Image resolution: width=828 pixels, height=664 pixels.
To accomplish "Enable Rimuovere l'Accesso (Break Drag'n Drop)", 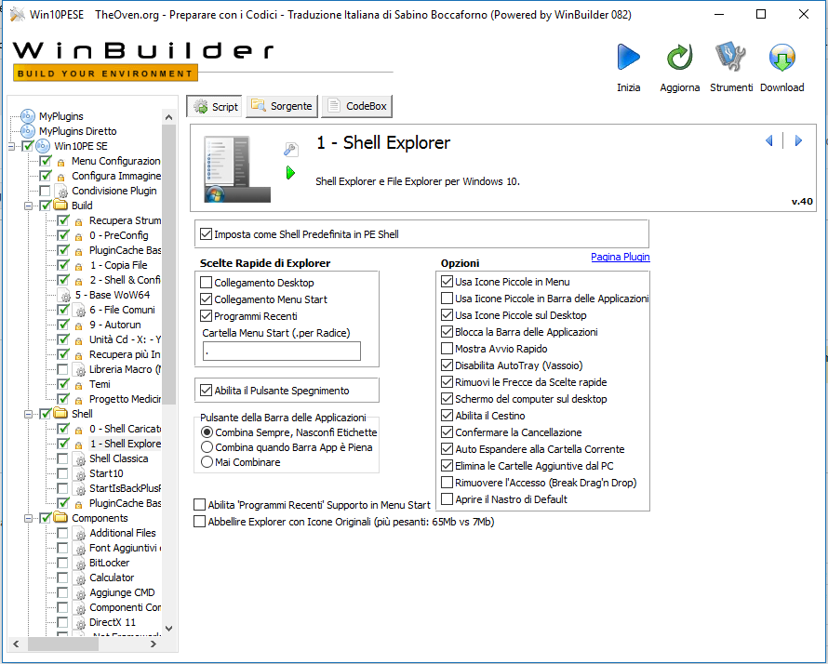I will (447, 483).
